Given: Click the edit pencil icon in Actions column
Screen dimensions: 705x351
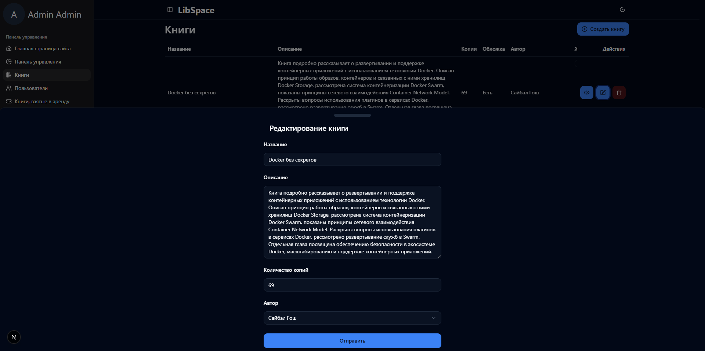Looking at the screenshot, I should click(603, 93).
